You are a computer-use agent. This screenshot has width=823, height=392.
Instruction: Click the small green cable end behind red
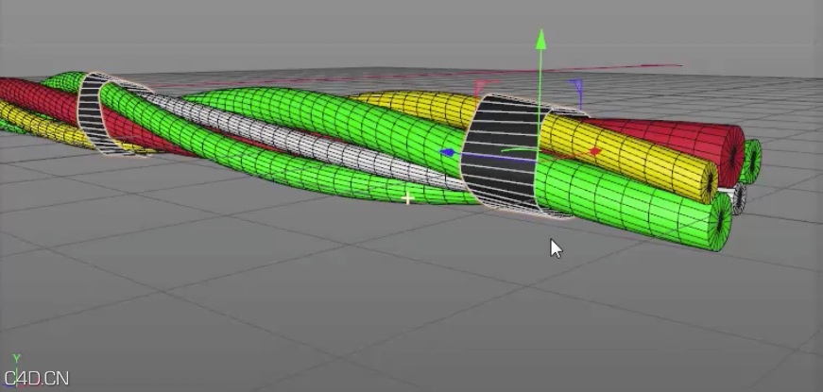(x=753, y=162)
